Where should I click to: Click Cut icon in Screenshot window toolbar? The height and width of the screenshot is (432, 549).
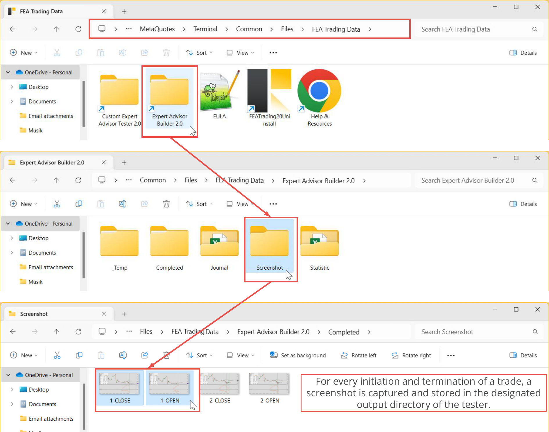[57, 355]
